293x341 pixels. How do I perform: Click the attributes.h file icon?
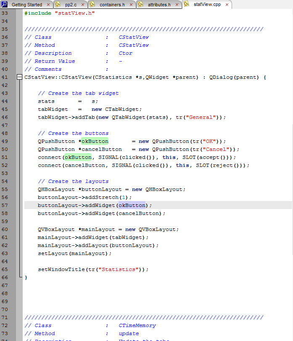click(x=140, y=5)
